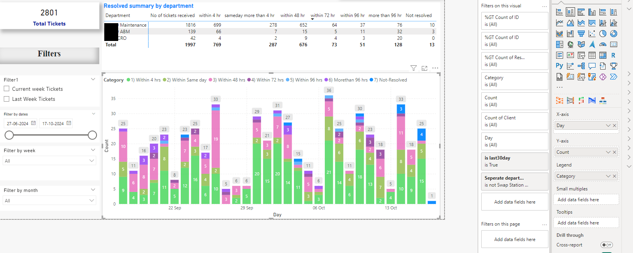Choose the pie chart visual
This screenshot has height=253, width=633.
pos(603,34)
